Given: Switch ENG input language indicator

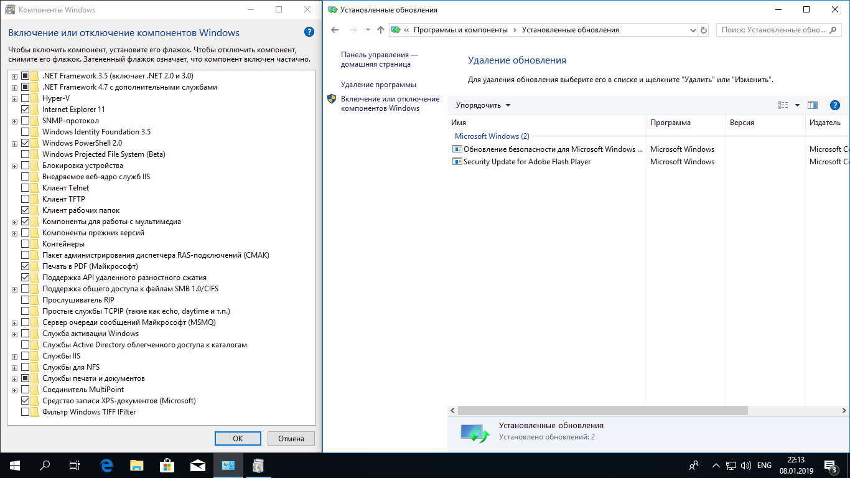Looking at the screenshot, I should pyautogui.click(x=765, y=466).
